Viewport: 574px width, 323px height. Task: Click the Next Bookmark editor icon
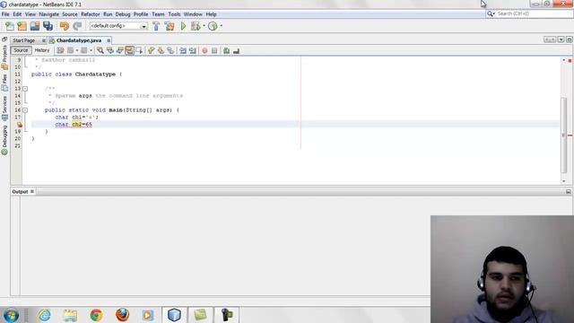coord(161,50)
